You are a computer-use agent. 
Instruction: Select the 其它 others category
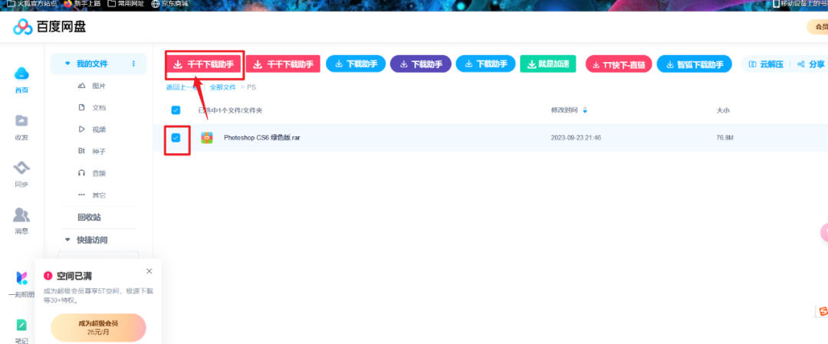[x=92, y=195]
